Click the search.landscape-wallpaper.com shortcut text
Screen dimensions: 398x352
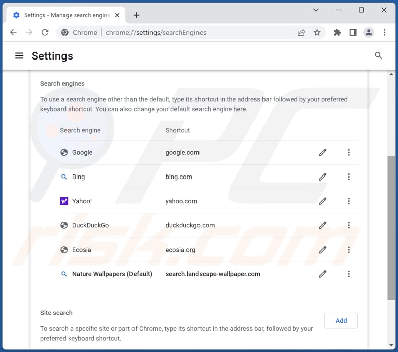[x=213, y=274]
